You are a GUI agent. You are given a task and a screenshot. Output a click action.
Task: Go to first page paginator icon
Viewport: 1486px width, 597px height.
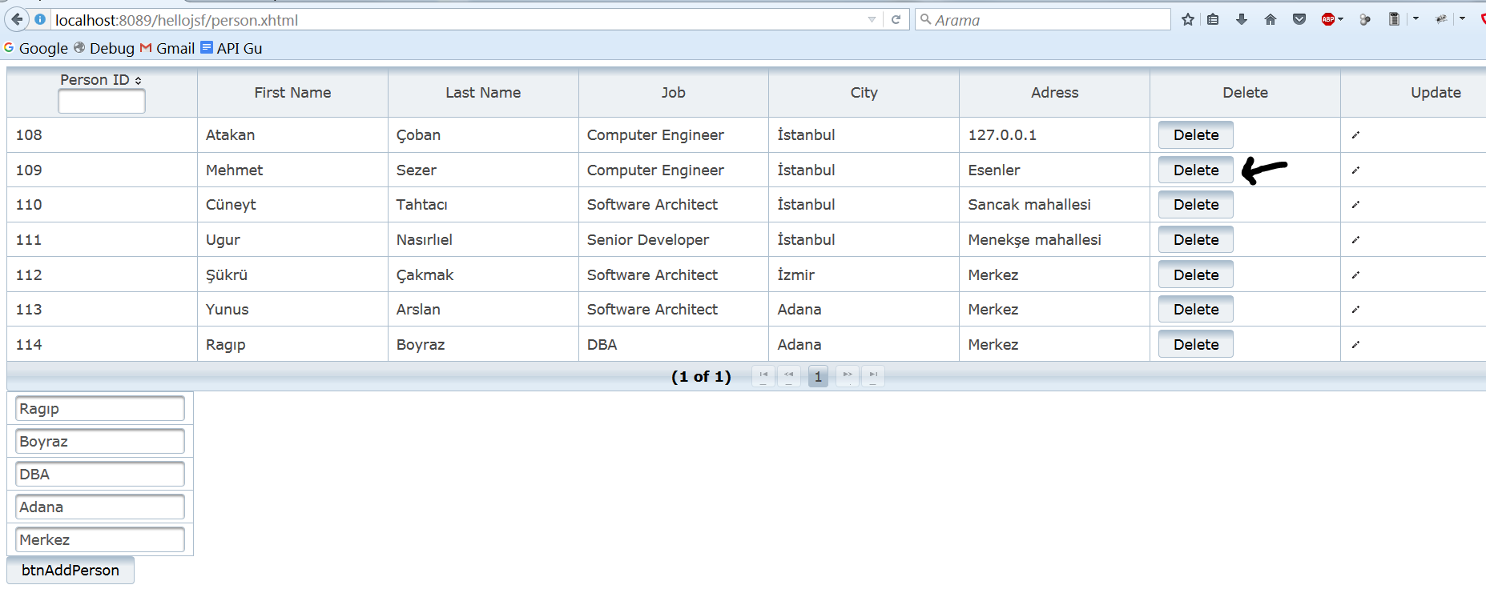point(763,375)
